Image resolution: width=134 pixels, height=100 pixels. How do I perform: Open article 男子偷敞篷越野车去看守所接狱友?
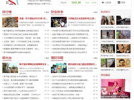pyautogui.click(x=17, y=52)
